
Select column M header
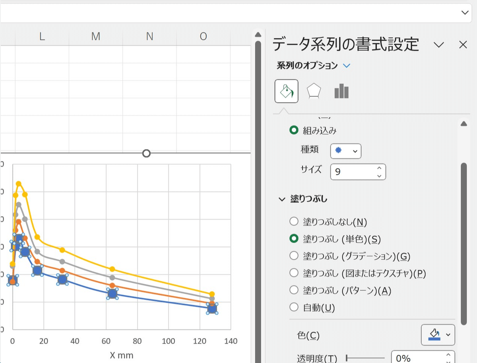(x=96, y=36)
